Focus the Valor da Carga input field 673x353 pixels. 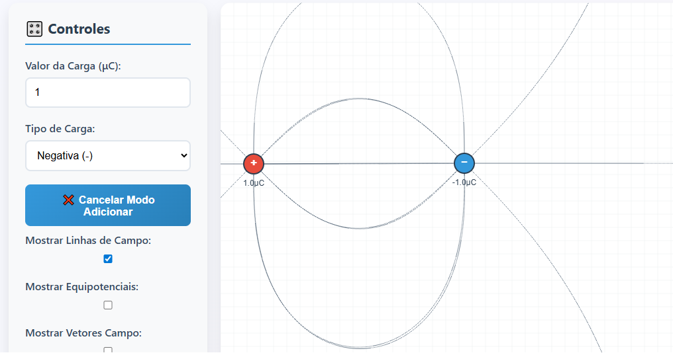pos(108,93)
